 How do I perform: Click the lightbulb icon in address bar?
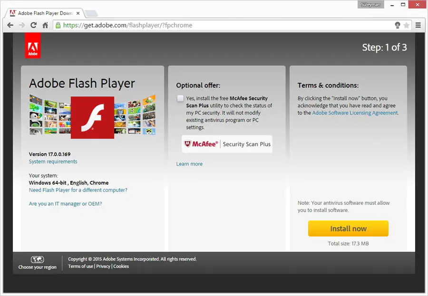(x=398, y=25)
